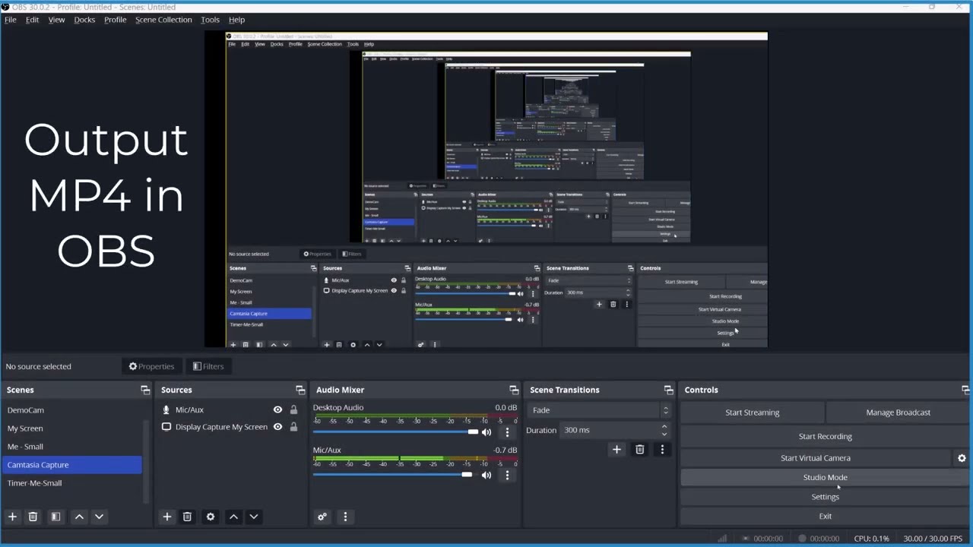
Task: Move scene down arrow in Scenes panel
Action: 99,517
